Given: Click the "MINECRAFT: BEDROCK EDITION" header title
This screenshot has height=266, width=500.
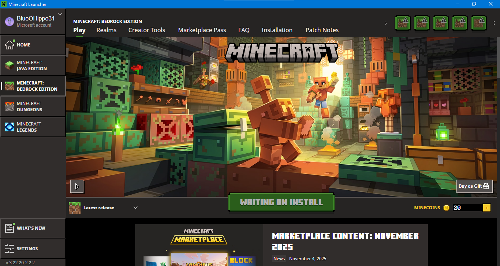Looking at the screenshot, I should tap(108, 21).
